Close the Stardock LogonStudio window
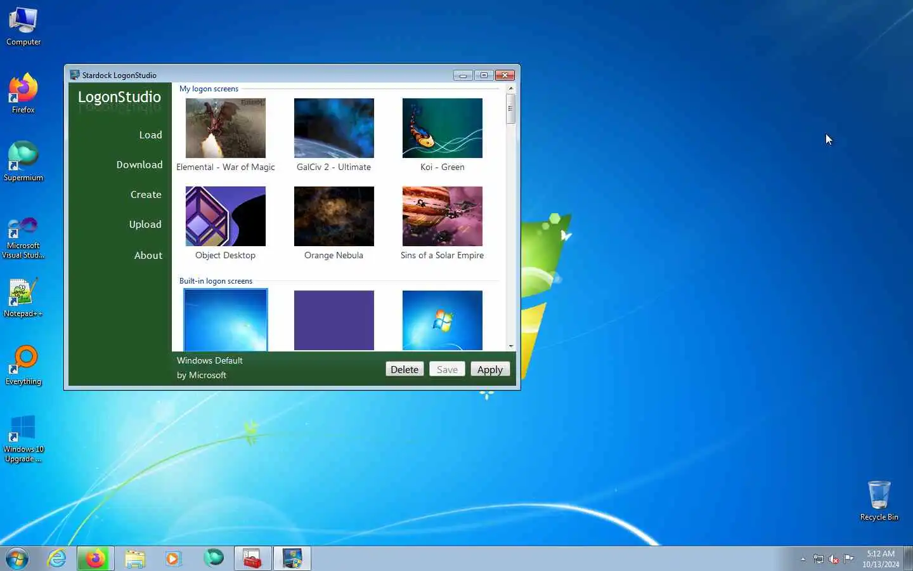 point(505,75)
